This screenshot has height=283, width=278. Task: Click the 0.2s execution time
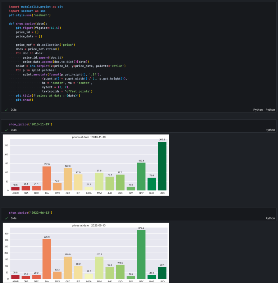point(14,110)
